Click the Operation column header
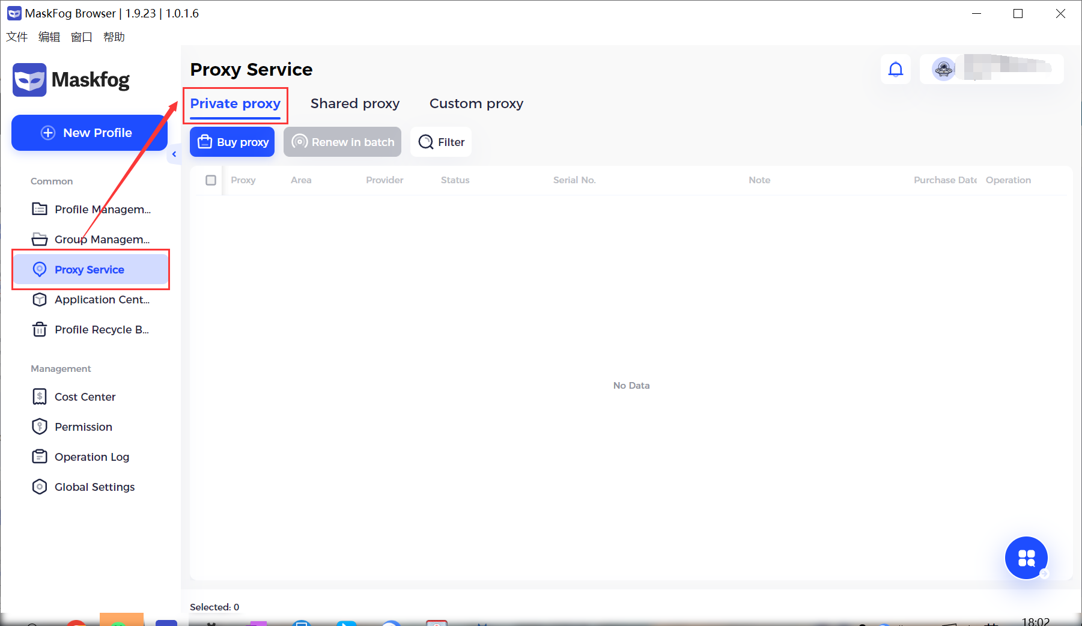The width and height of the screenshot is (1082, 626). [x=1008, y=180]
